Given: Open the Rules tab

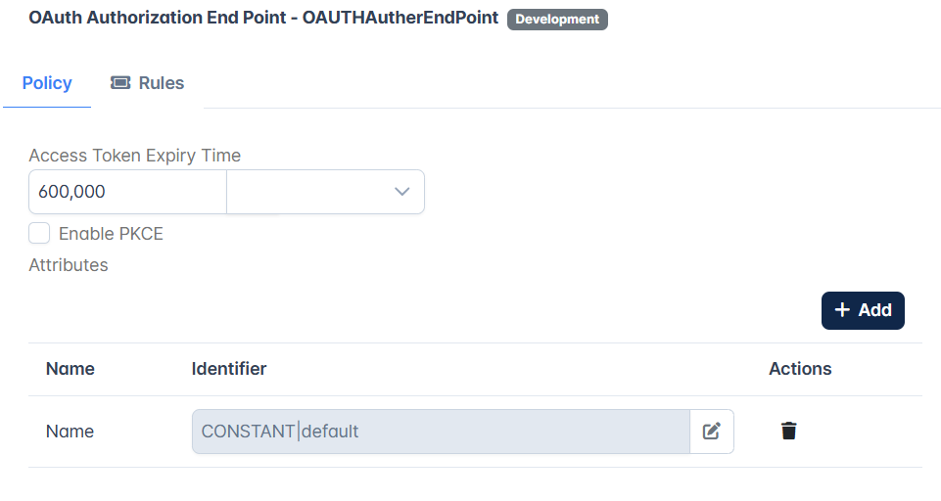Looking at the screenshot, I should (148, 83).
